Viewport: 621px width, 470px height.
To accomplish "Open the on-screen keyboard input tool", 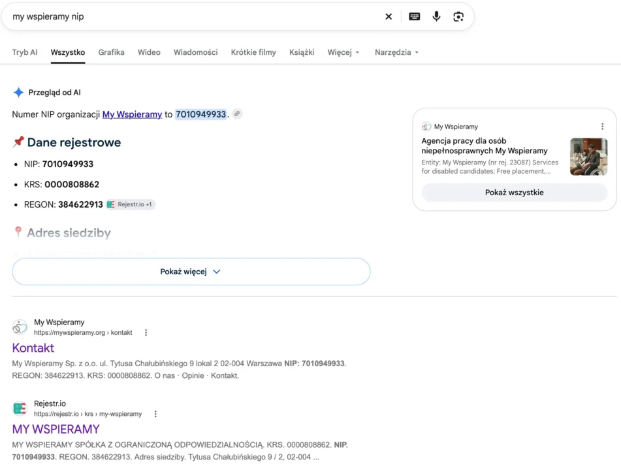I will pos(414,16).
